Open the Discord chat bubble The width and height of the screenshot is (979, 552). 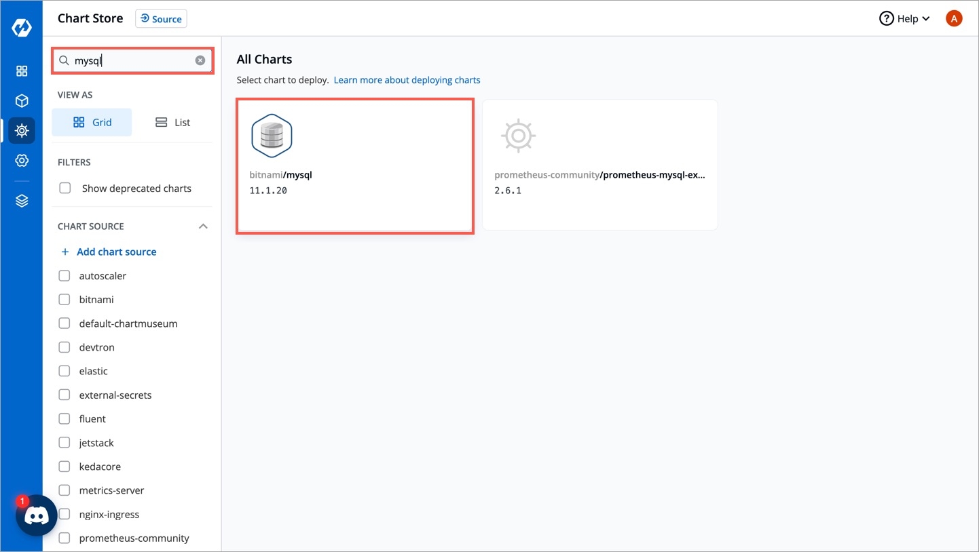37,516
